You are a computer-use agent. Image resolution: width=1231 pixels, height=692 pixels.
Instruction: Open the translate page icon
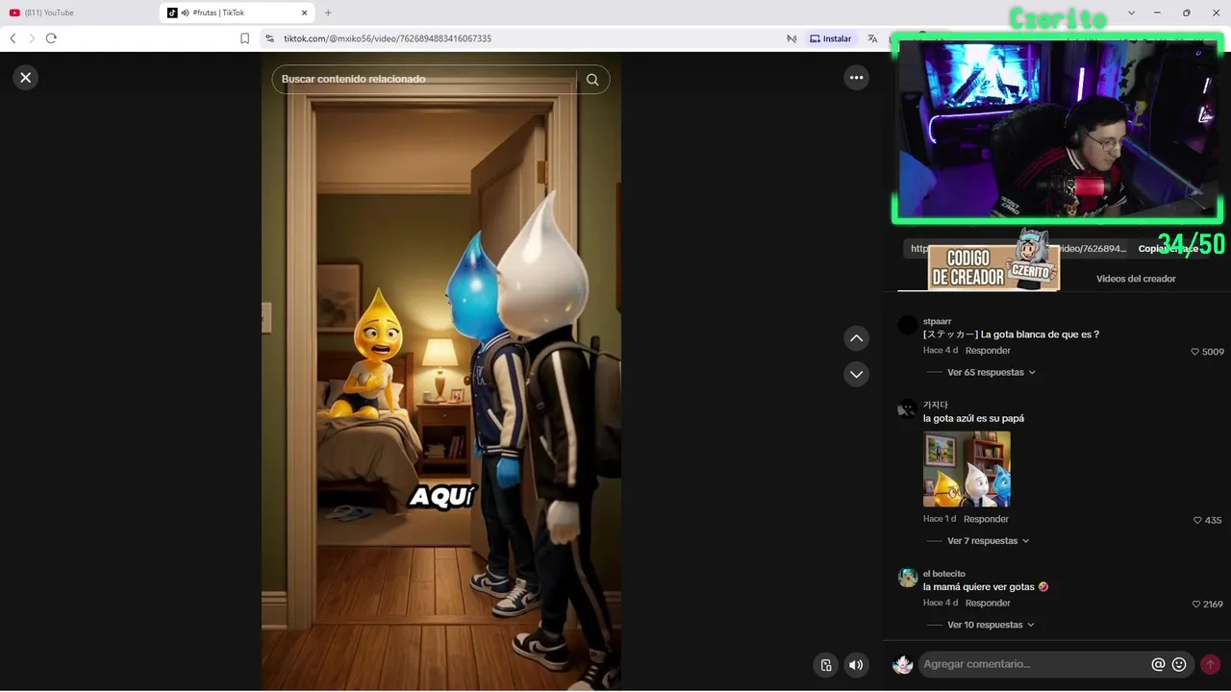tap(872, 38)
